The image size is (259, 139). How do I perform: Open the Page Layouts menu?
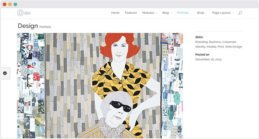coord(222,13)
